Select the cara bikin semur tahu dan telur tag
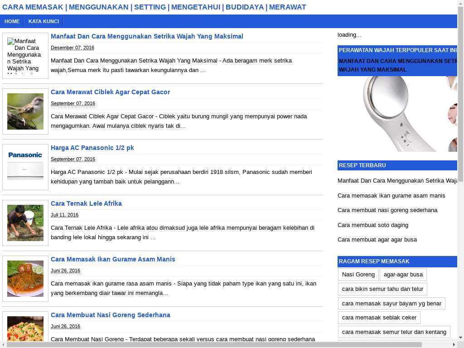 tap(382, 289)
